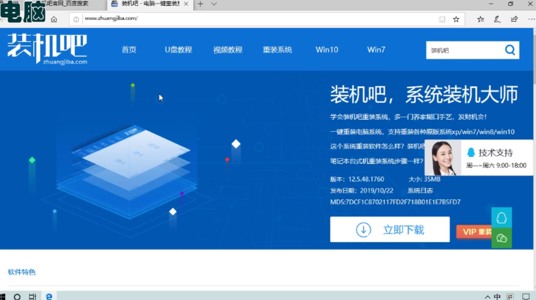The image size is (536, 300).
Task: Open the Action Center notification icon
Action: [x=526, y=296]
